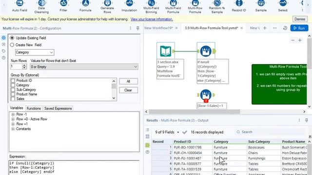Clear the Group By selections
The height and width of the screenshot is (175, 312).
[x=128, y=90]
